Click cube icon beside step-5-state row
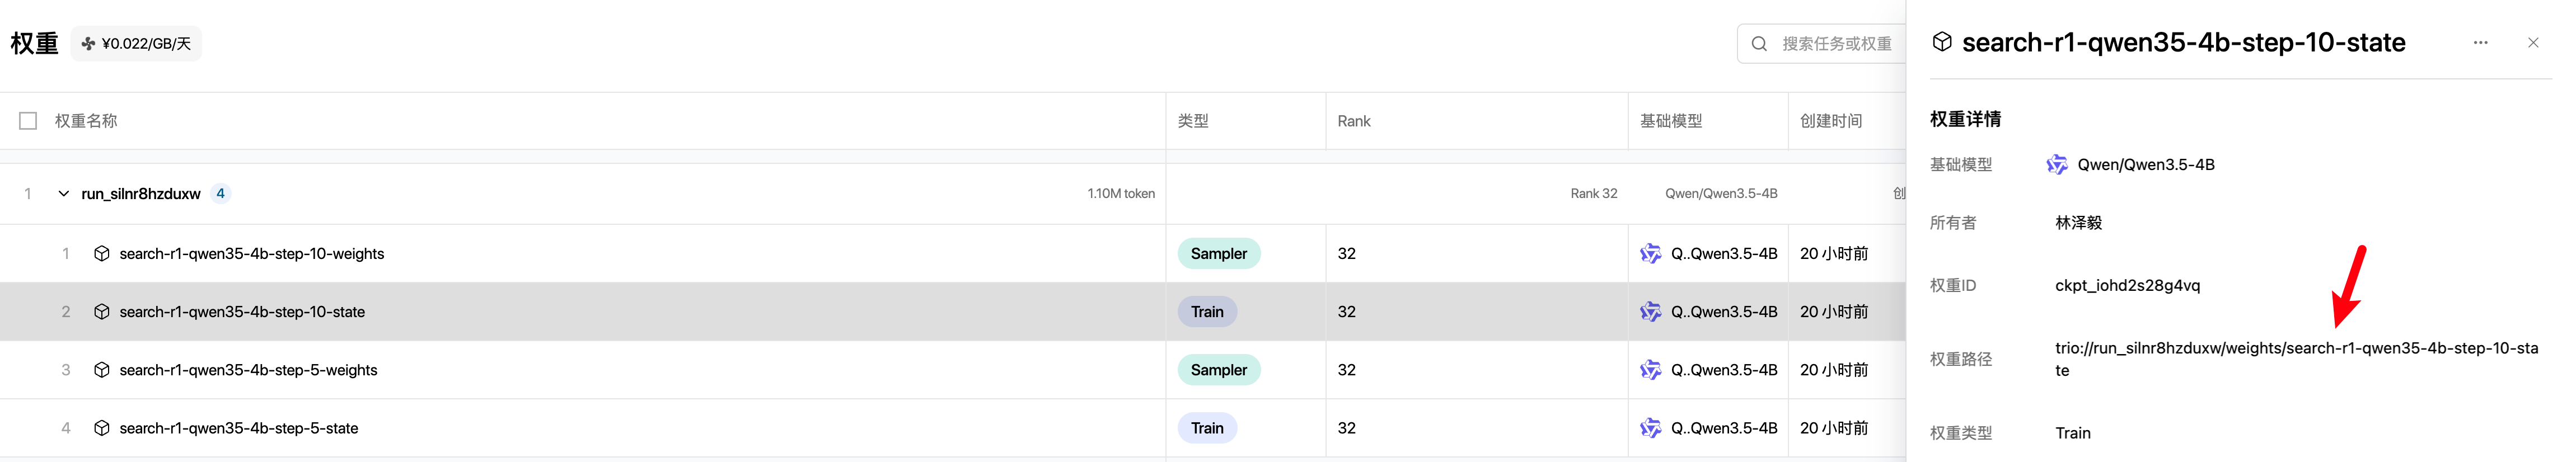This screenshot has height=462, width=2576. pyautogui.click(x=101, y=428)
